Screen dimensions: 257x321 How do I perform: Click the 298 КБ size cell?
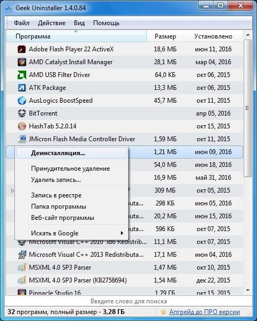[165, 203]
